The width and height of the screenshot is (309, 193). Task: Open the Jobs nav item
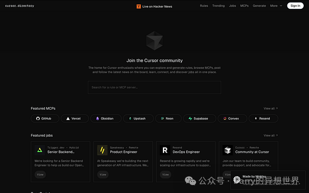(232, 6)
